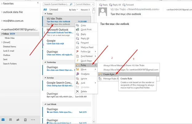This screenshot has height=124, width=192.
Task: Collapse the Sunday message group
Action: pos(45,78)
